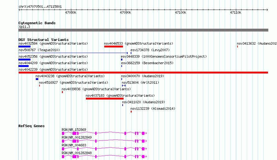Click the Cytogenetic Bands track title

coord(37,23)
